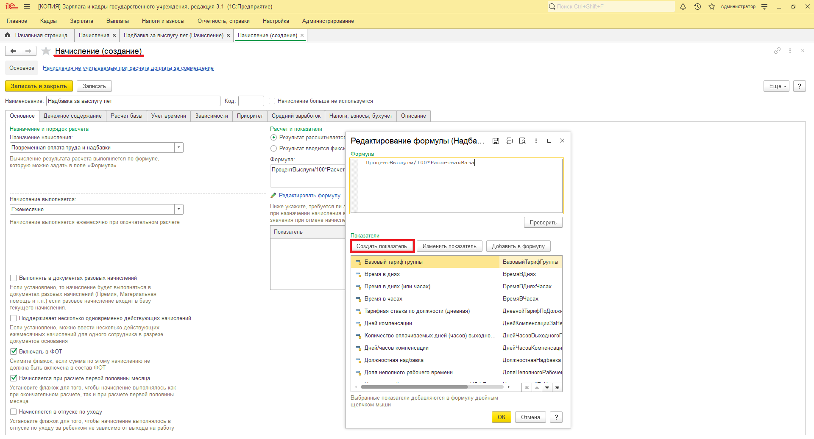Image resolution: width=814 pixels, height=439 pixels.
Task: Open Налоги и взносы menu
Action: click(163, 21)
